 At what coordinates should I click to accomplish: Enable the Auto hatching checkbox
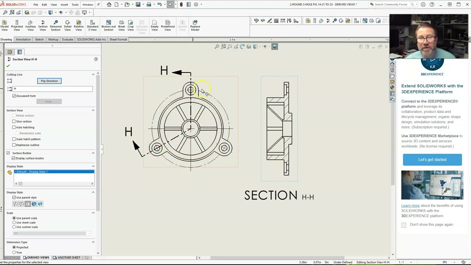coord(14,127)
